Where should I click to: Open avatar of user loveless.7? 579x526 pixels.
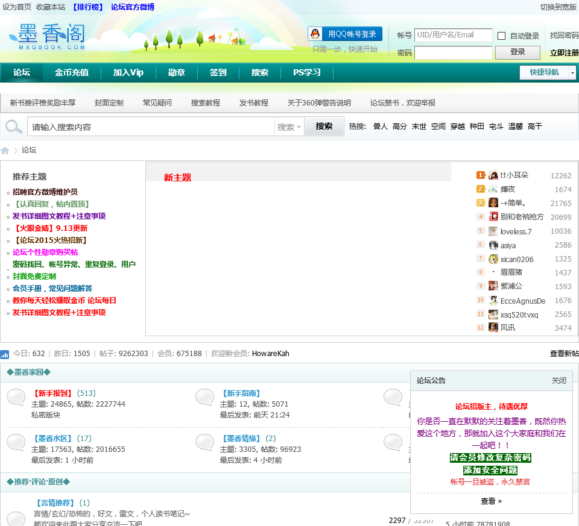click(493, 231)
